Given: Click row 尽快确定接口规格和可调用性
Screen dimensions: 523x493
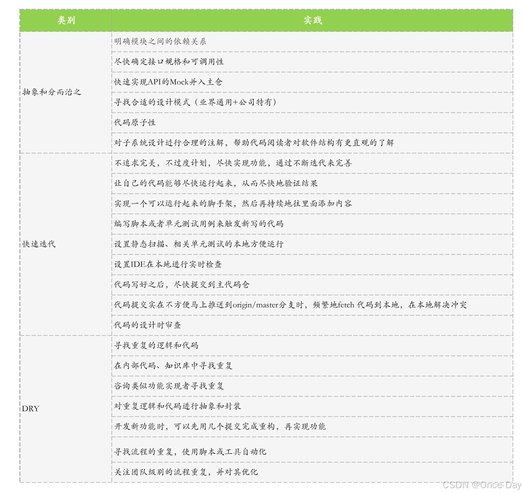Looking at the screenshot, I should point(312,62).
